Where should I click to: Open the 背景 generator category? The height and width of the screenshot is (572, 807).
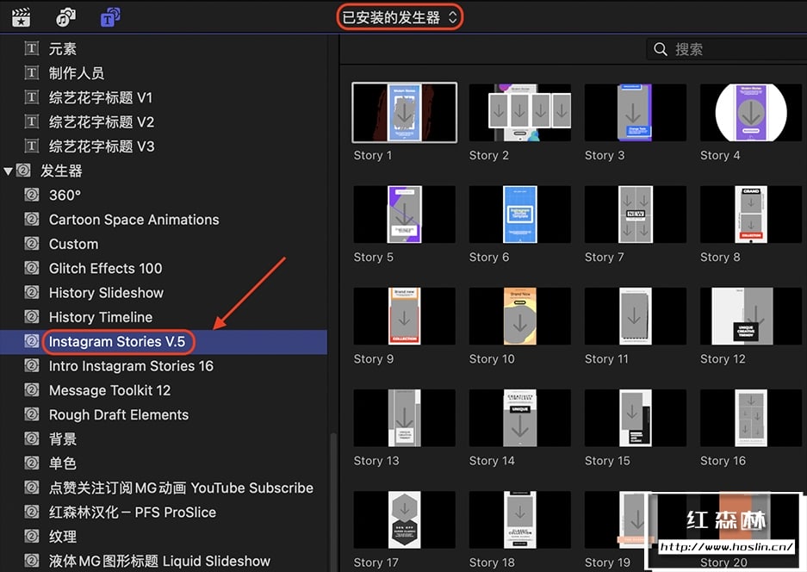click(x=63, y=438)
